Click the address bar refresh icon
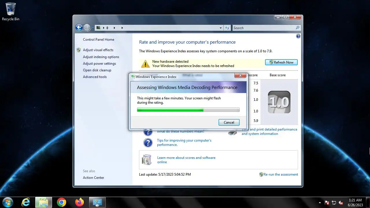This screenshot has height=208, width=370. 227,28
